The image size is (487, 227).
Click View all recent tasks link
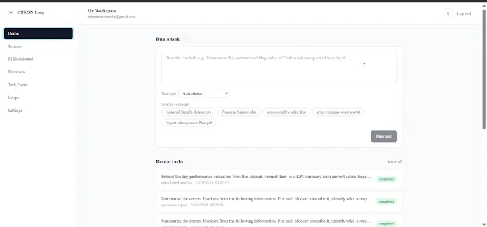[394, 161]
